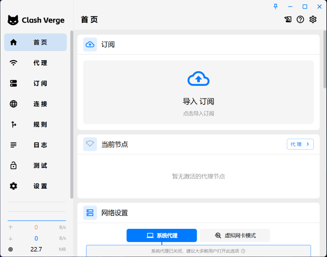Open the 规则 (Rules) page from sidebar

[x=35, y=124]
